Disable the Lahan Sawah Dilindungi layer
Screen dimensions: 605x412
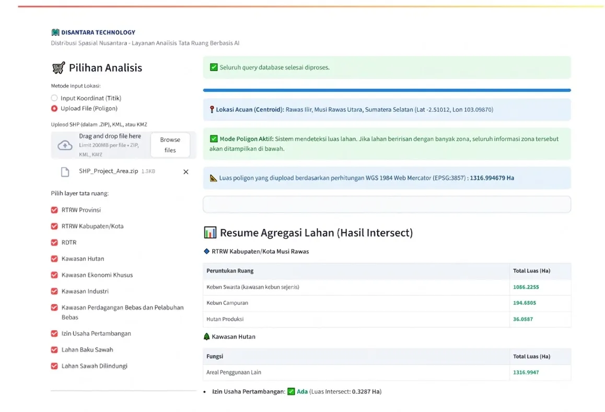pos(54,366)
